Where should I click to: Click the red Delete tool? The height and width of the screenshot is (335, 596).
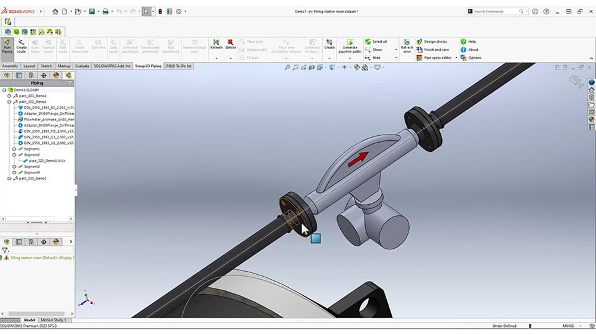coord(230,44)
